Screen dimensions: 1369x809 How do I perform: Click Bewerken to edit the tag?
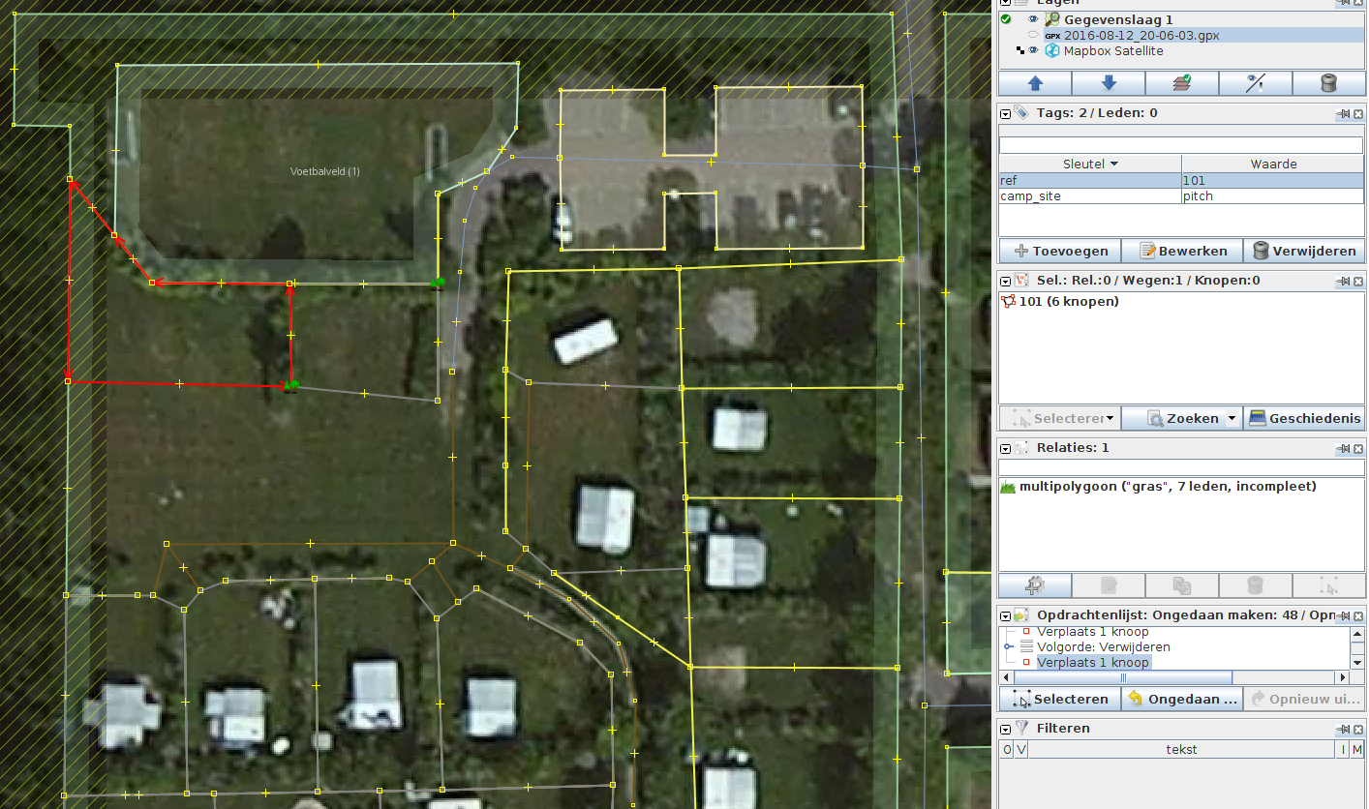tap(1181, 251)
